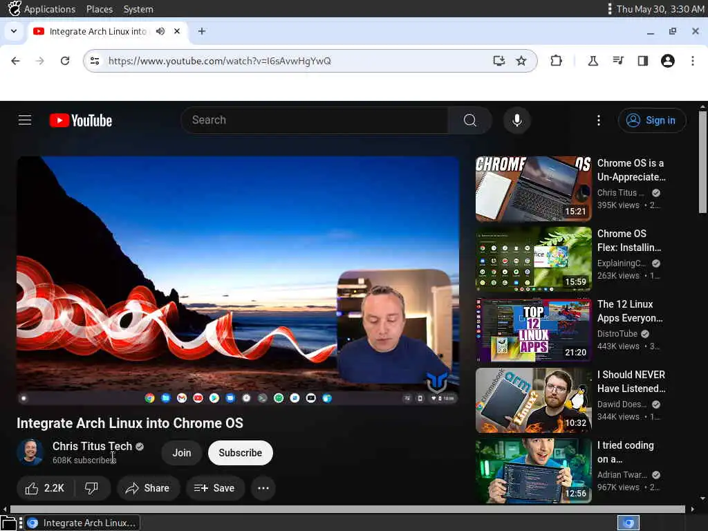Open Chrome profile avatar menu

(x=668, y=61)
